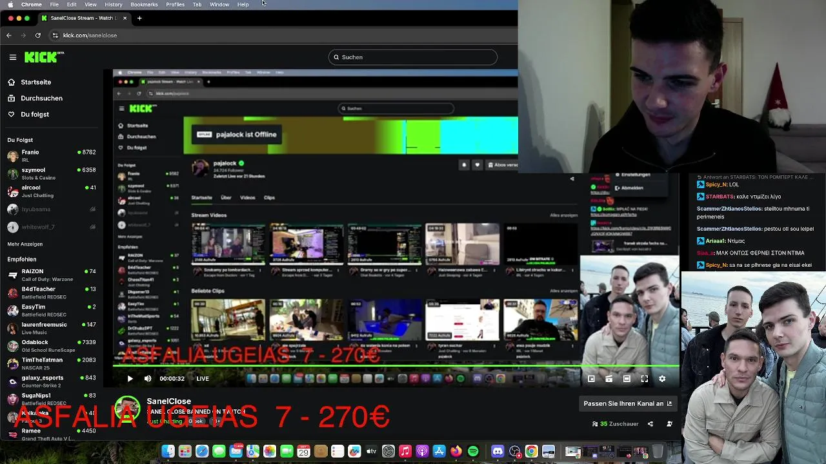The height and width of the screenshot is (464, 826).
Task: Open Mail from the dock
Action: pyautogui.click(x=236, y=452)
